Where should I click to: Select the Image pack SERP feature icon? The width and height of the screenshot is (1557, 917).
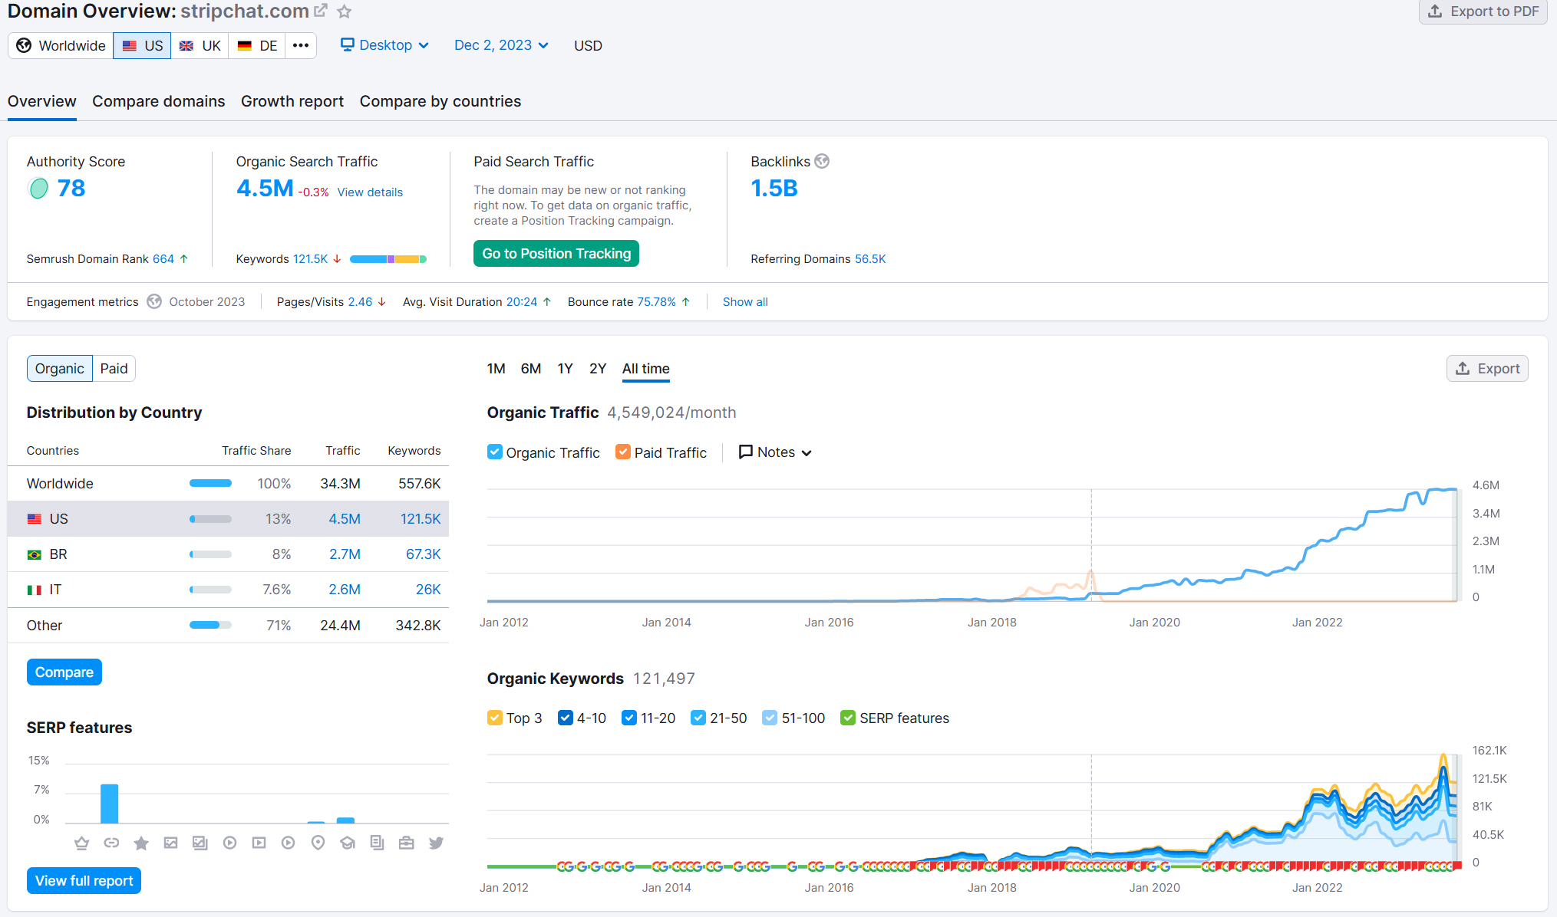[200, 843]
